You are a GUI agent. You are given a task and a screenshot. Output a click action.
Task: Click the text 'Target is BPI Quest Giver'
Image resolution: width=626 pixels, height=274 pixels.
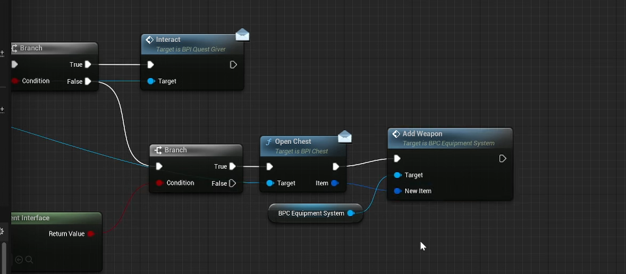click(x=191, y=49)
